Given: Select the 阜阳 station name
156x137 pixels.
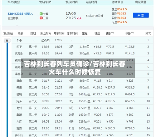Looking at the screenshot, I should click(x=19, y=115).
